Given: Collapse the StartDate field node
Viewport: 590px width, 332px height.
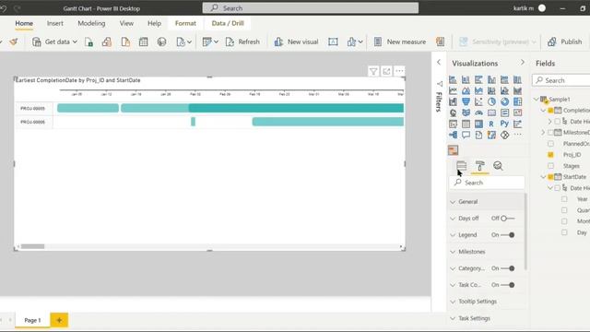Looking at the screenshot, I should (543, 176).
